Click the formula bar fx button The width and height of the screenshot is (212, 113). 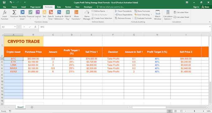click(36, 27)
